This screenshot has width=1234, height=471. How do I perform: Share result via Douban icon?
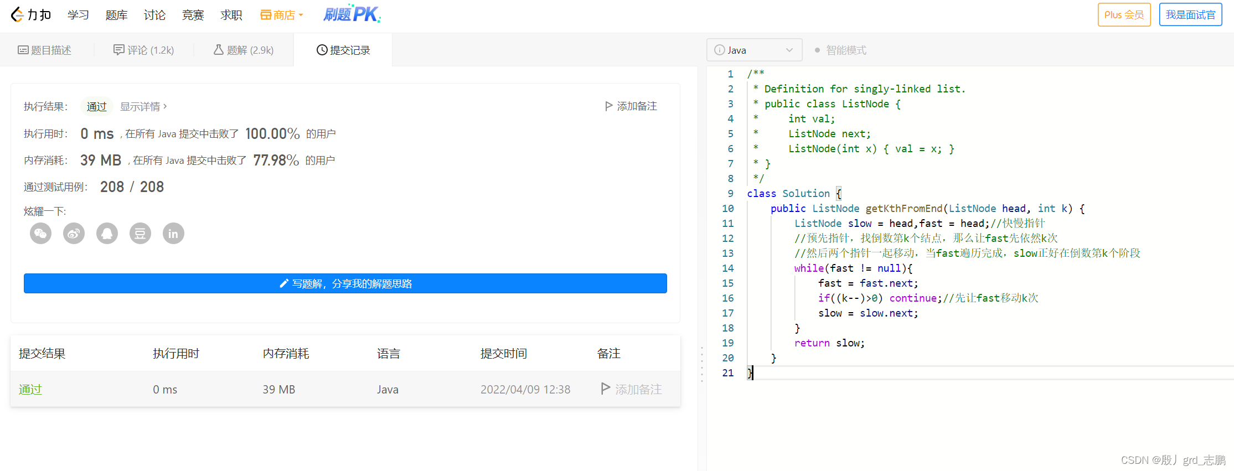click(140, 234)
